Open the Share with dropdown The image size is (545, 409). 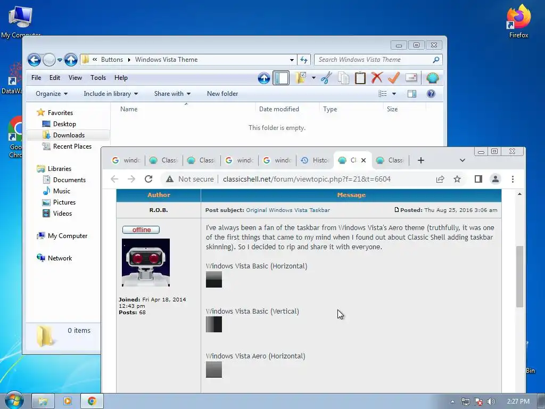172,94
